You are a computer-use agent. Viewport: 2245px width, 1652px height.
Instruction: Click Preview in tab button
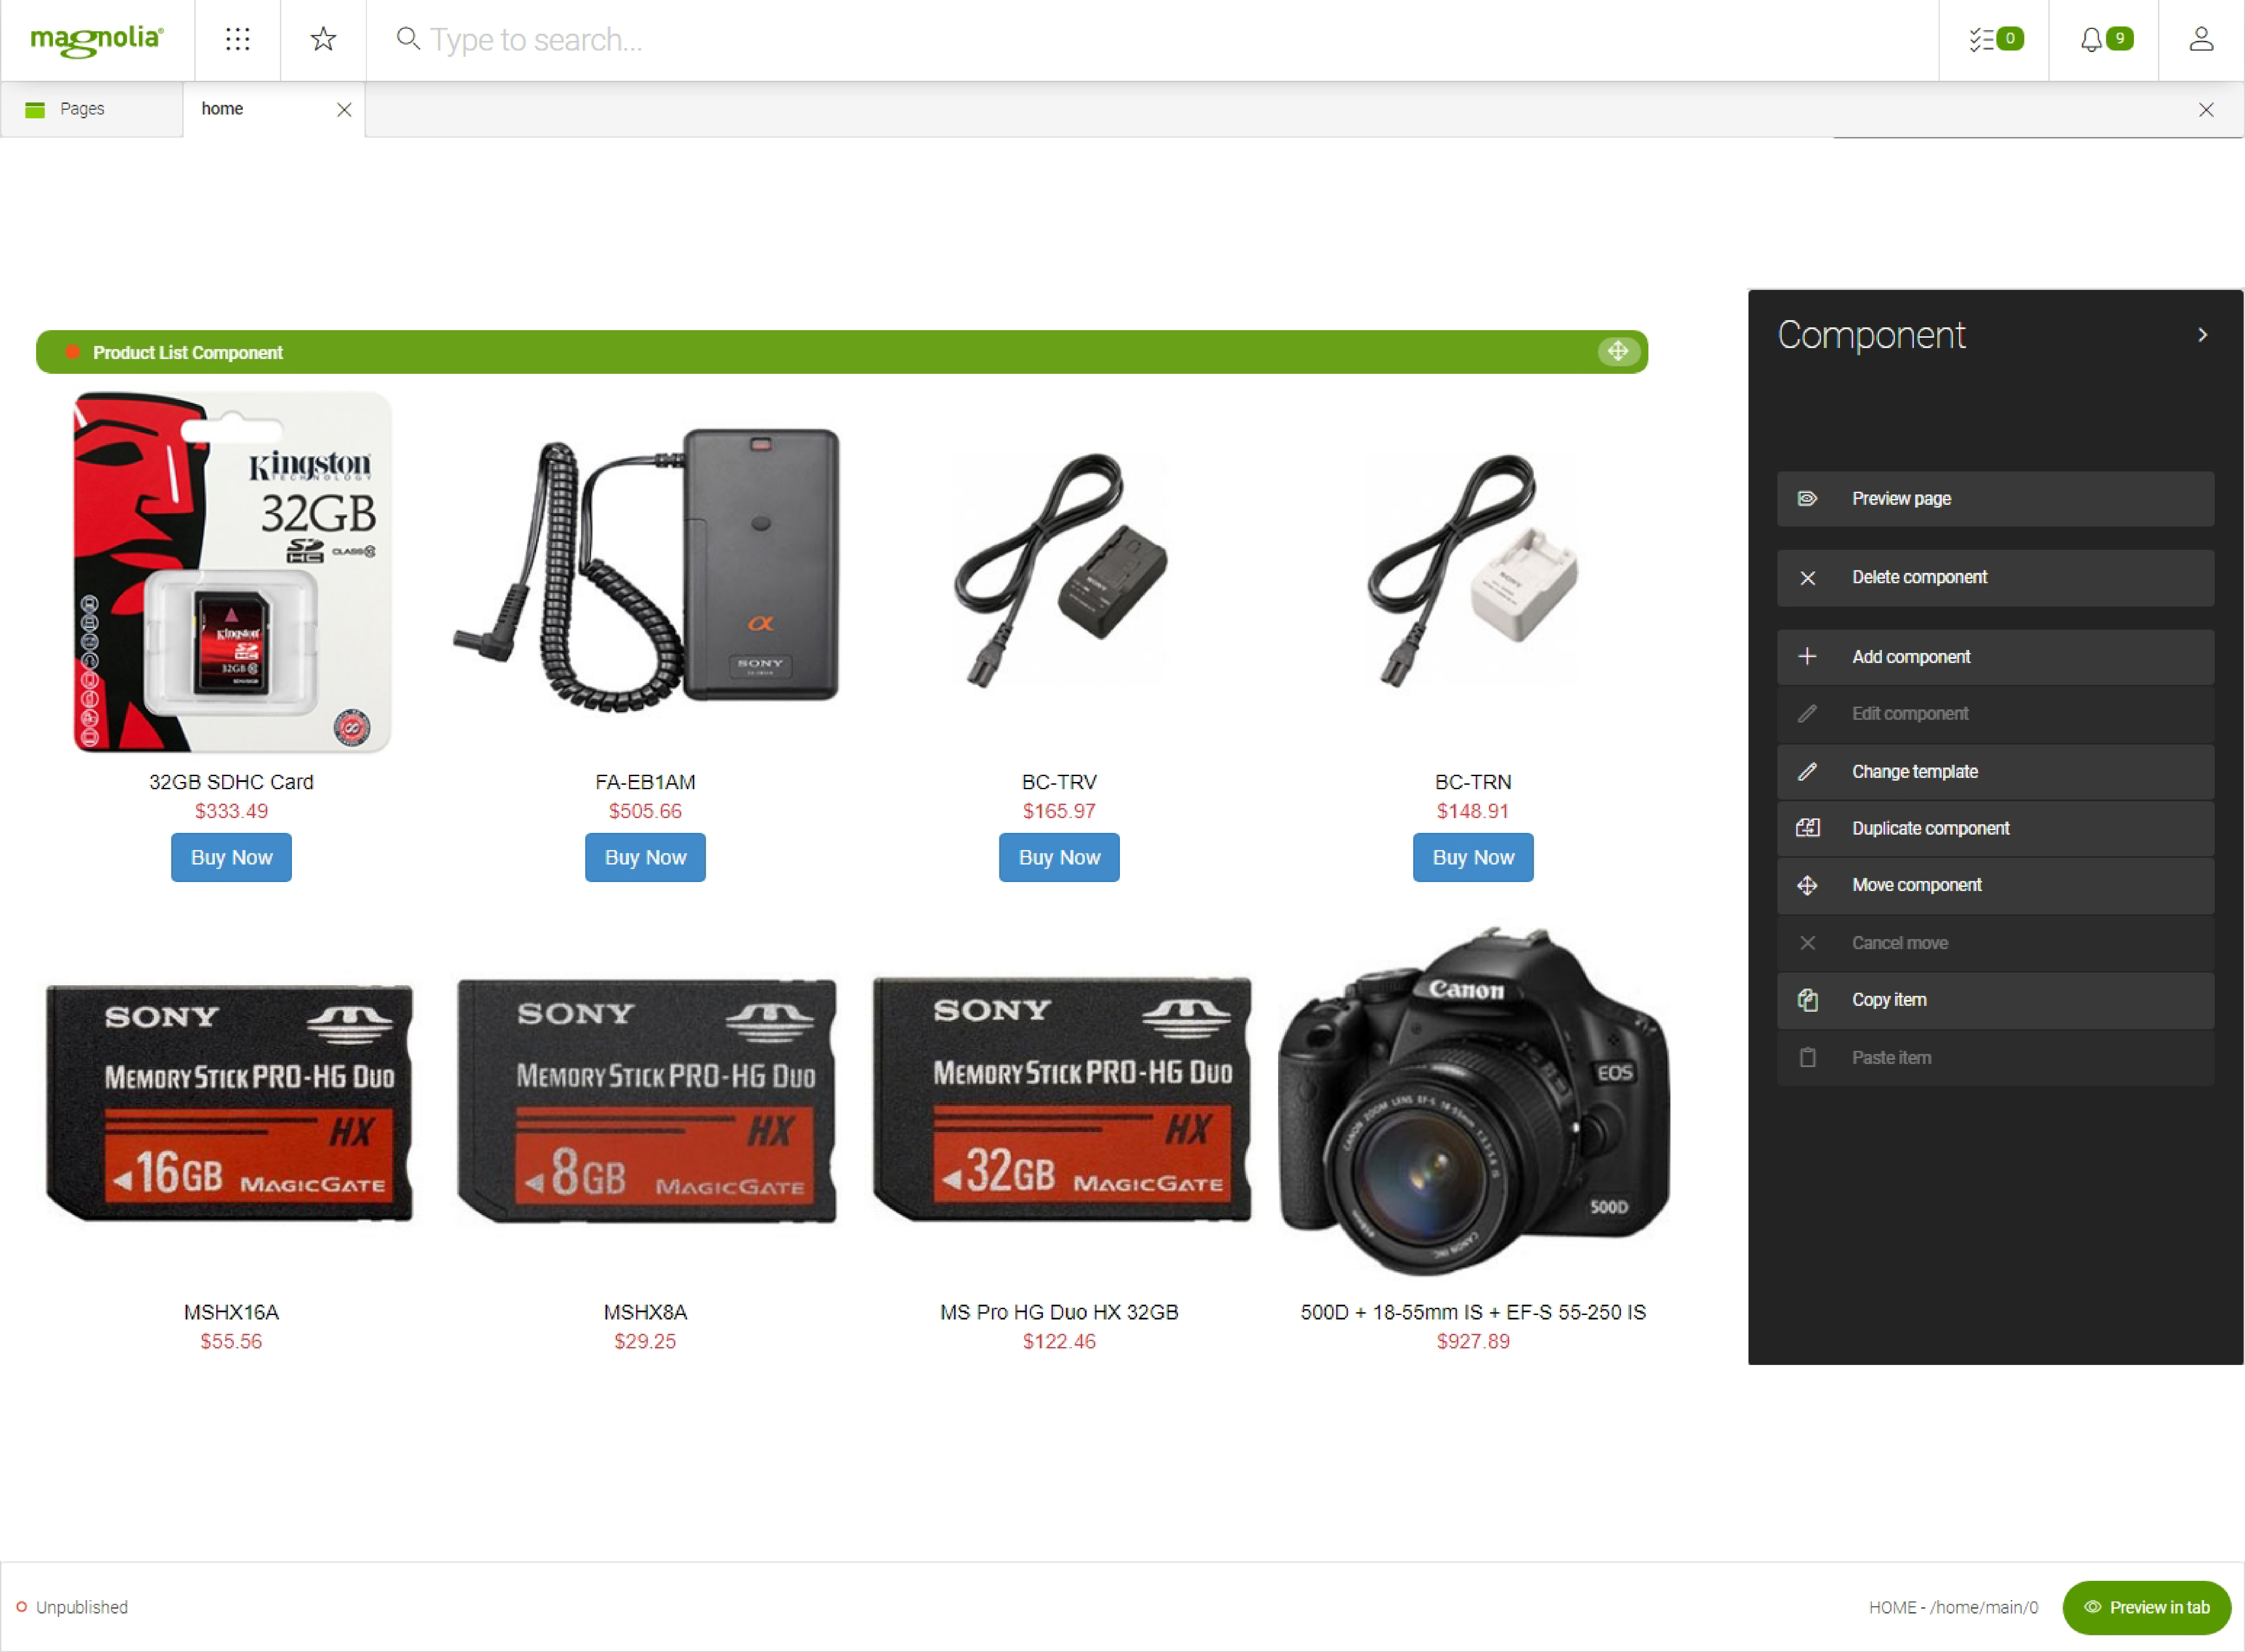tap(2146, 1607)
